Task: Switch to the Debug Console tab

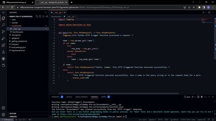Action: point(81,97)
